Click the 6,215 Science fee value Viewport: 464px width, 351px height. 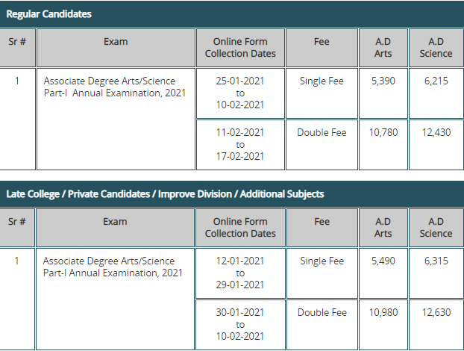coord(436,81)
